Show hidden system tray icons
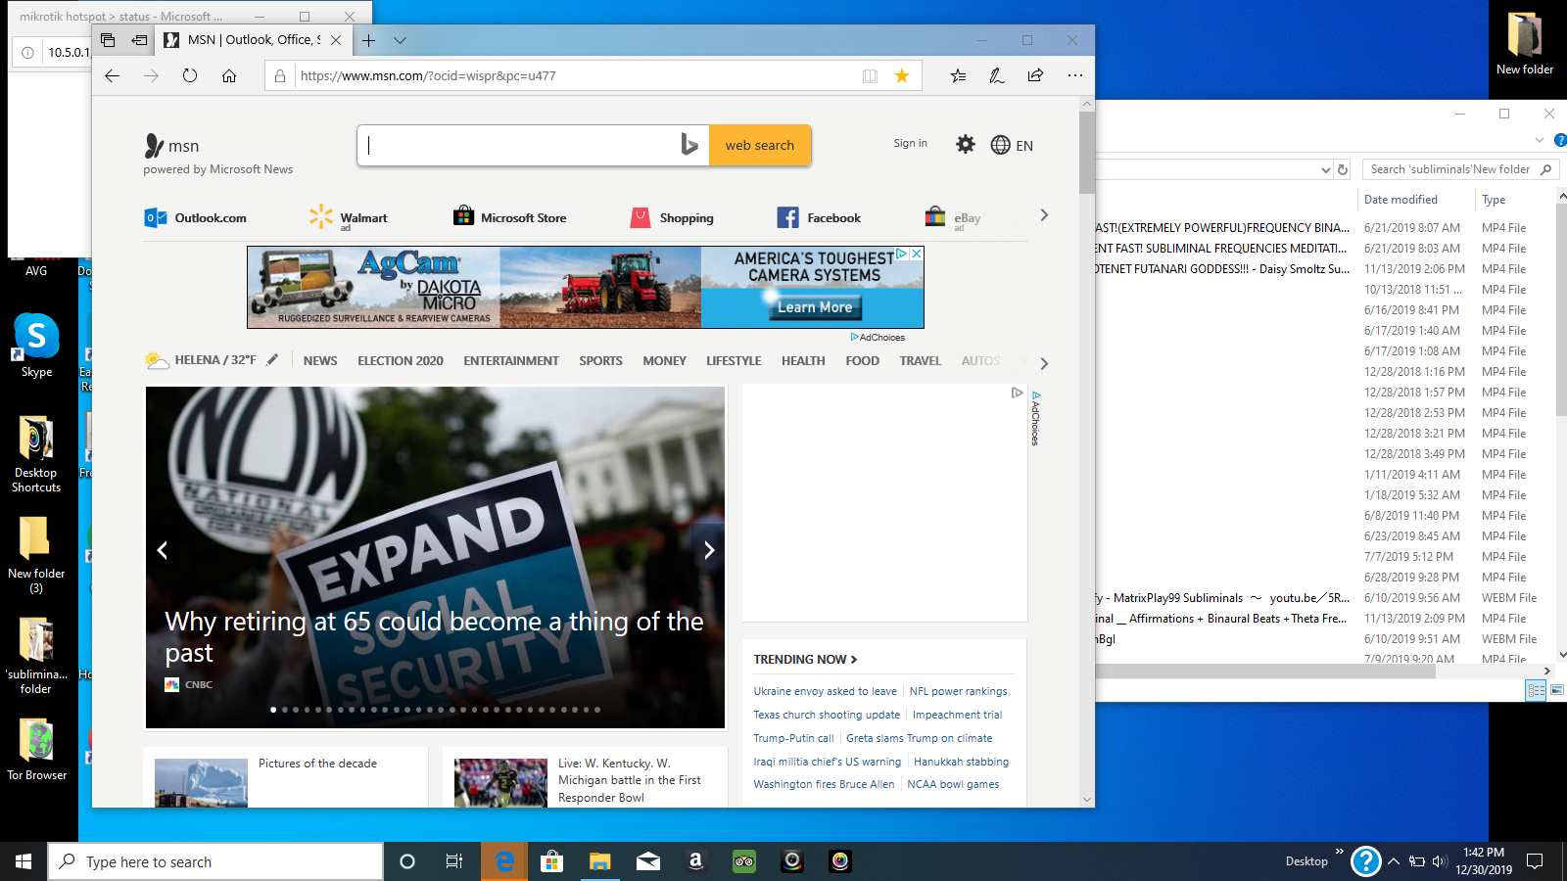 pos(1394,861)
